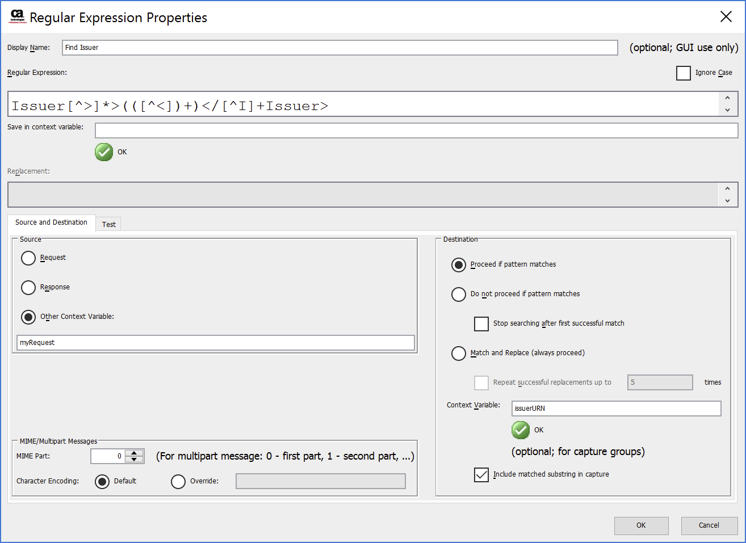Choose Do not proceed if pattern matches
The height and width of the screenshot is (543, 746).
point(459,294)
